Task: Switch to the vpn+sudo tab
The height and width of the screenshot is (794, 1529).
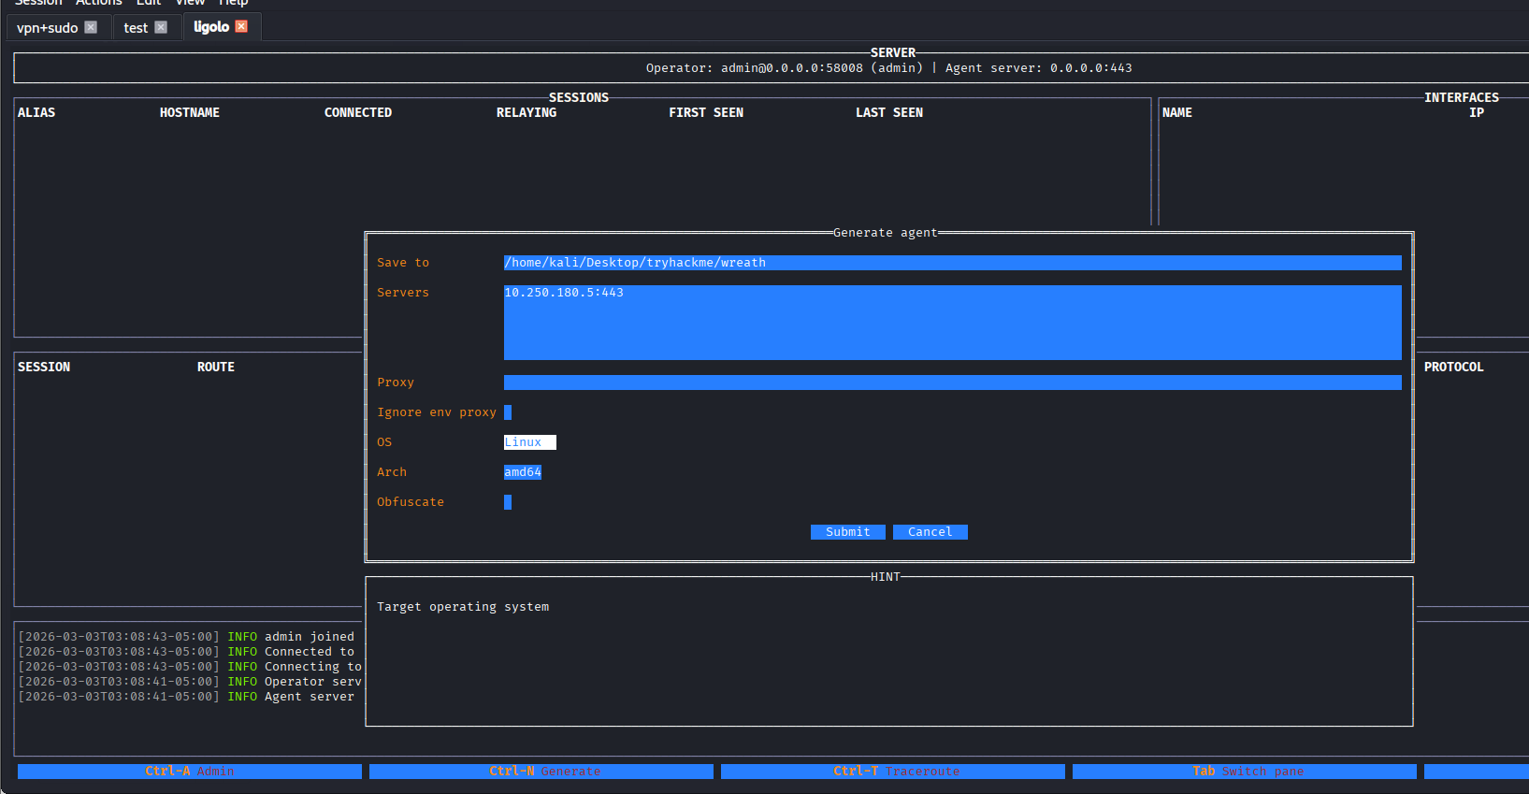Action: tap(47, 28)
